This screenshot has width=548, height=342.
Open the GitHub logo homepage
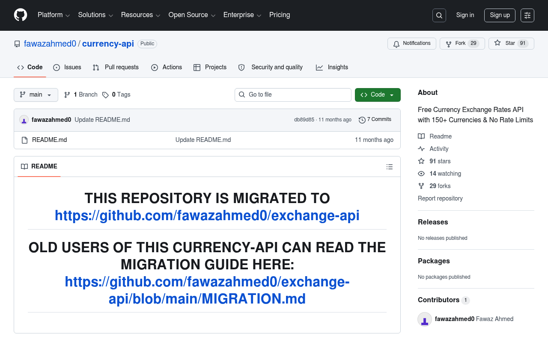[21, 15]
